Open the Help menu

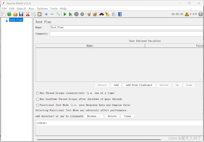63,9
